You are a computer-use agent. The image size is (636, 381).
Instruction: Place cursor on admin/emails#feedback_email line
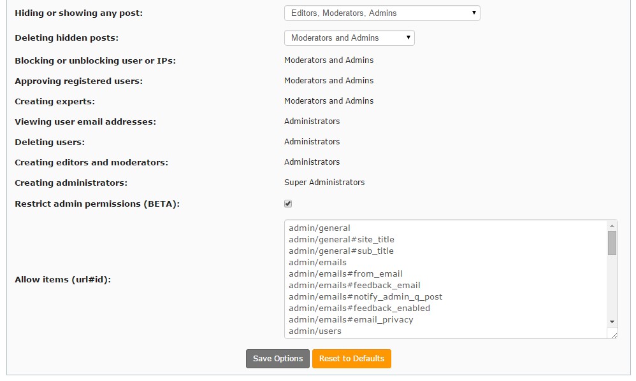(x=354, y=286)
